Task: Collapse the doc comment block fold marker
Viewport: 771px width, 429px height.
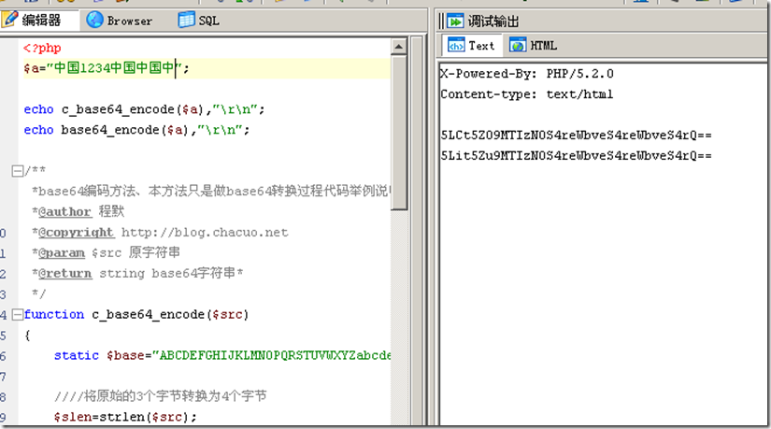Action: [16, 171]
